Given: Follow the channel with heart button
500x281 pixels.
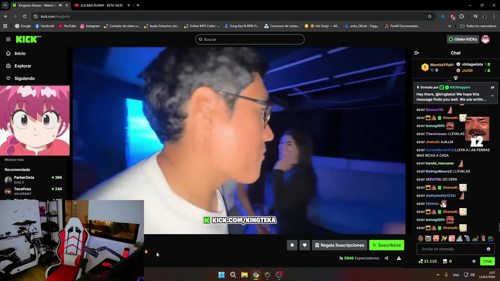Looking at the screenshot, I should pyautogui.click(x=305, y=245).
